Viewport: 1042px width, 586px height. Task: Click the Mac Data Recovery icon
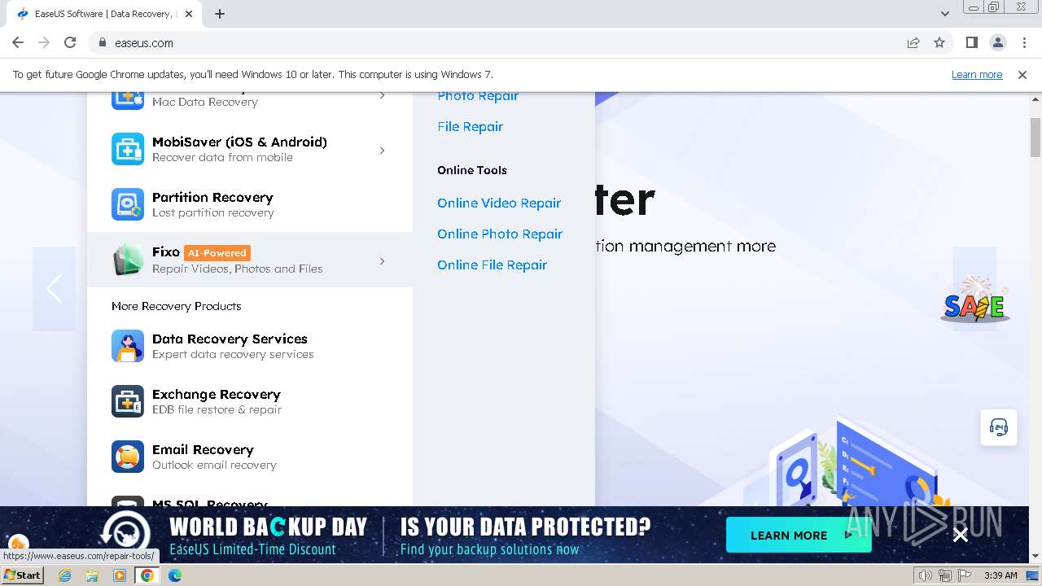pyautogui.click(x=128, y=99)
